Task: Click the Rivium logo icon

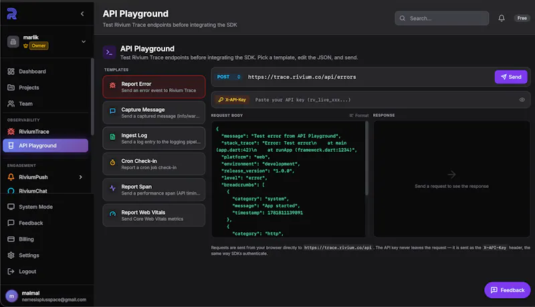Action: click(12, 13)
